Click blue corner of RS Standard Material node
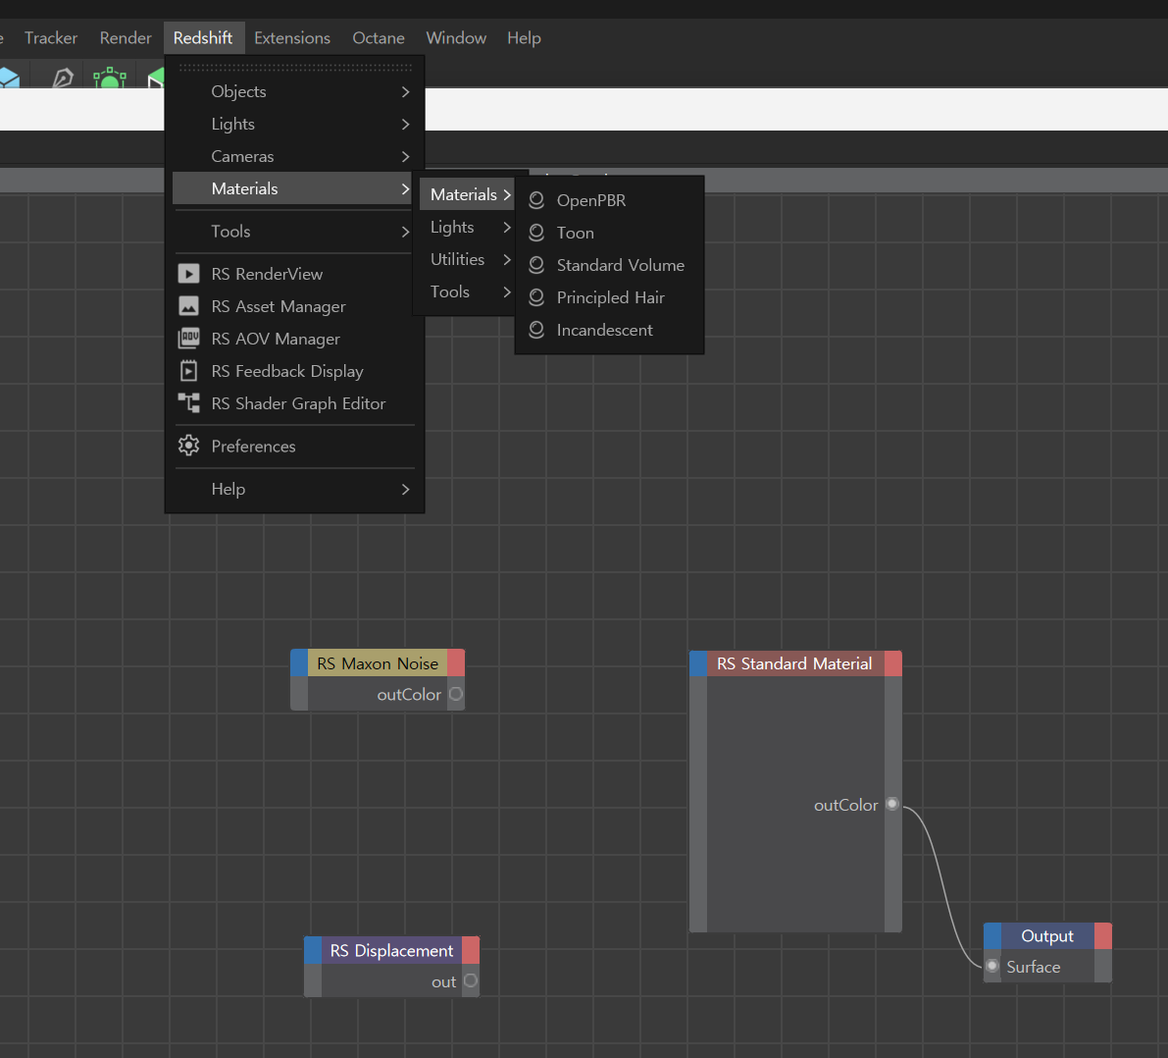The width and height of the screenshot is (1168, 1058). 698,663
